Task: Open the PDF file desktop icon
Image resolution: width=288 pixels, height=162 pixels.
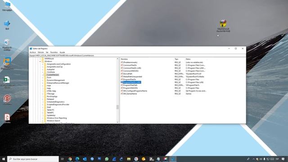Action: click(x=7, y=118)
